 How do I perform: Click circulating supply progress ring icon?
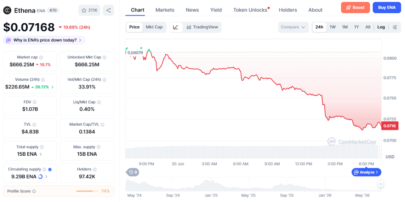pos(40,176)
